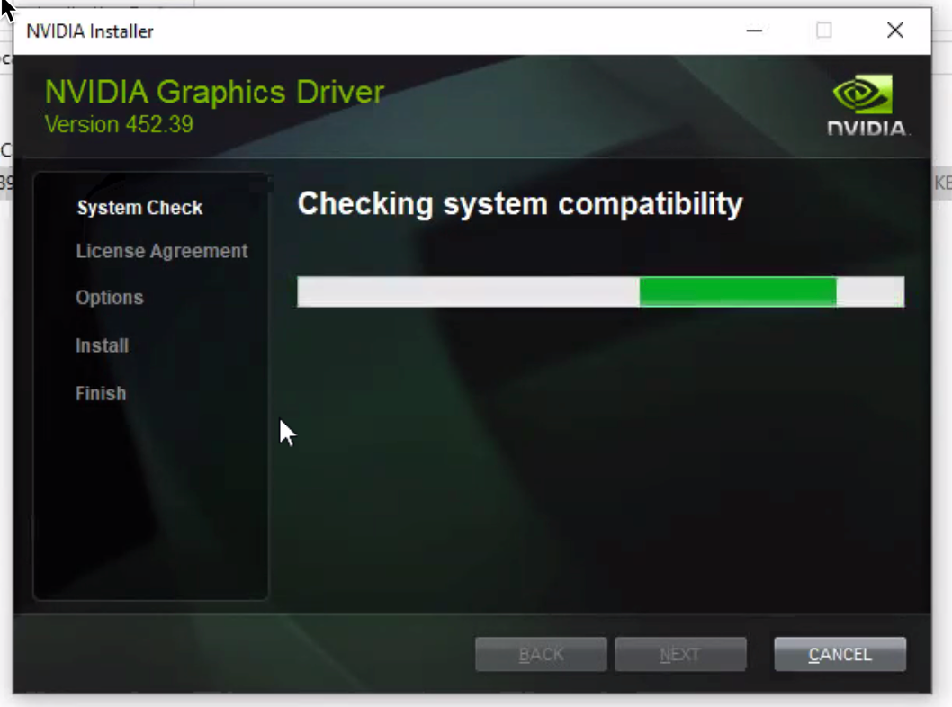The width and height of the screenshot is (952, 707).
Task: Select the System Check step
Action: (x=139, y=208)
